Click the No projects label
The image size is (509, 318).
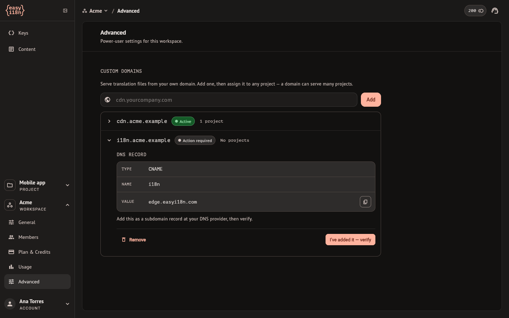[x=235, y=140]
